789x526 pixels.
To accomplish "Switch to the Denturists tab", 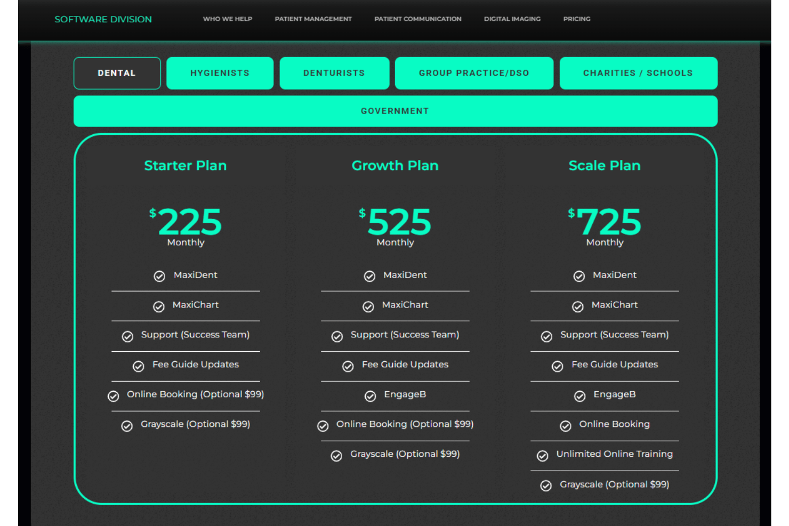I will 334,73.
